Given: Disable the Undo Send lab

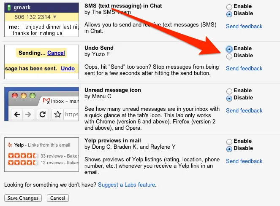Looking at the screenshot, I should point(229,56).
